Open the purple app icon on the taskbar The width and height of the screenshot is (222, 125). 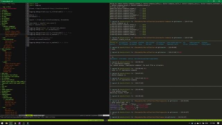(x=19, y=123)
